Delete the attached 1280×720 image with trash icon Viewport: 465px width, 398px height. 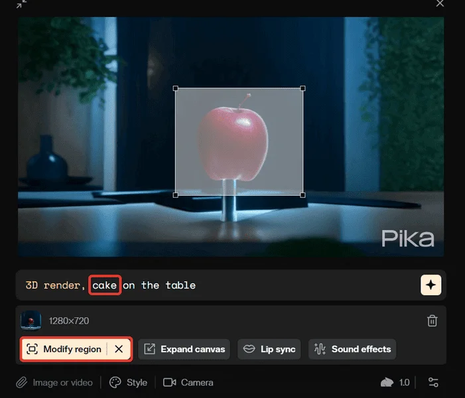pos(432,320)
